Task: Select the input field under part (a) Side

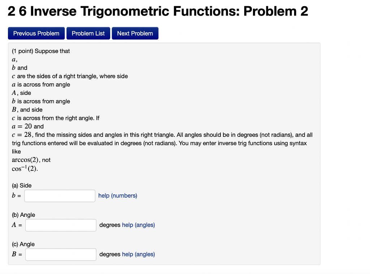Action: pos(60,195)
